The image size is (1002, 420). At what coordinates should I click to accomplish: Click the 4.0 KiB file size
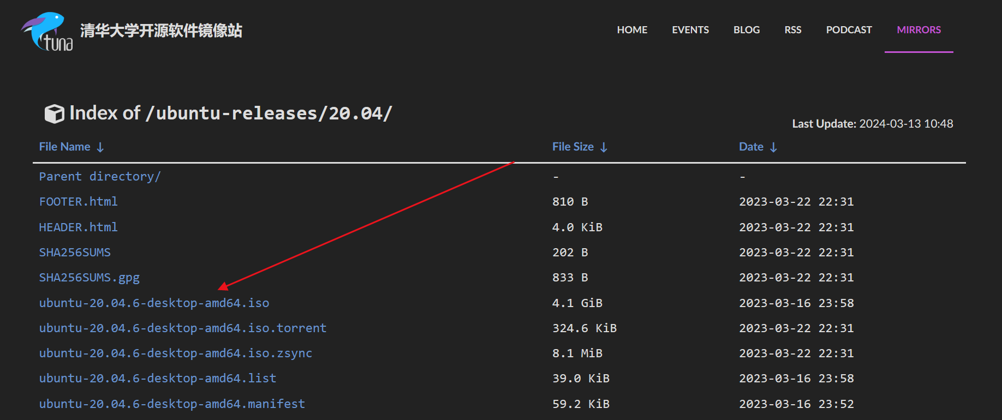point(577,227)
